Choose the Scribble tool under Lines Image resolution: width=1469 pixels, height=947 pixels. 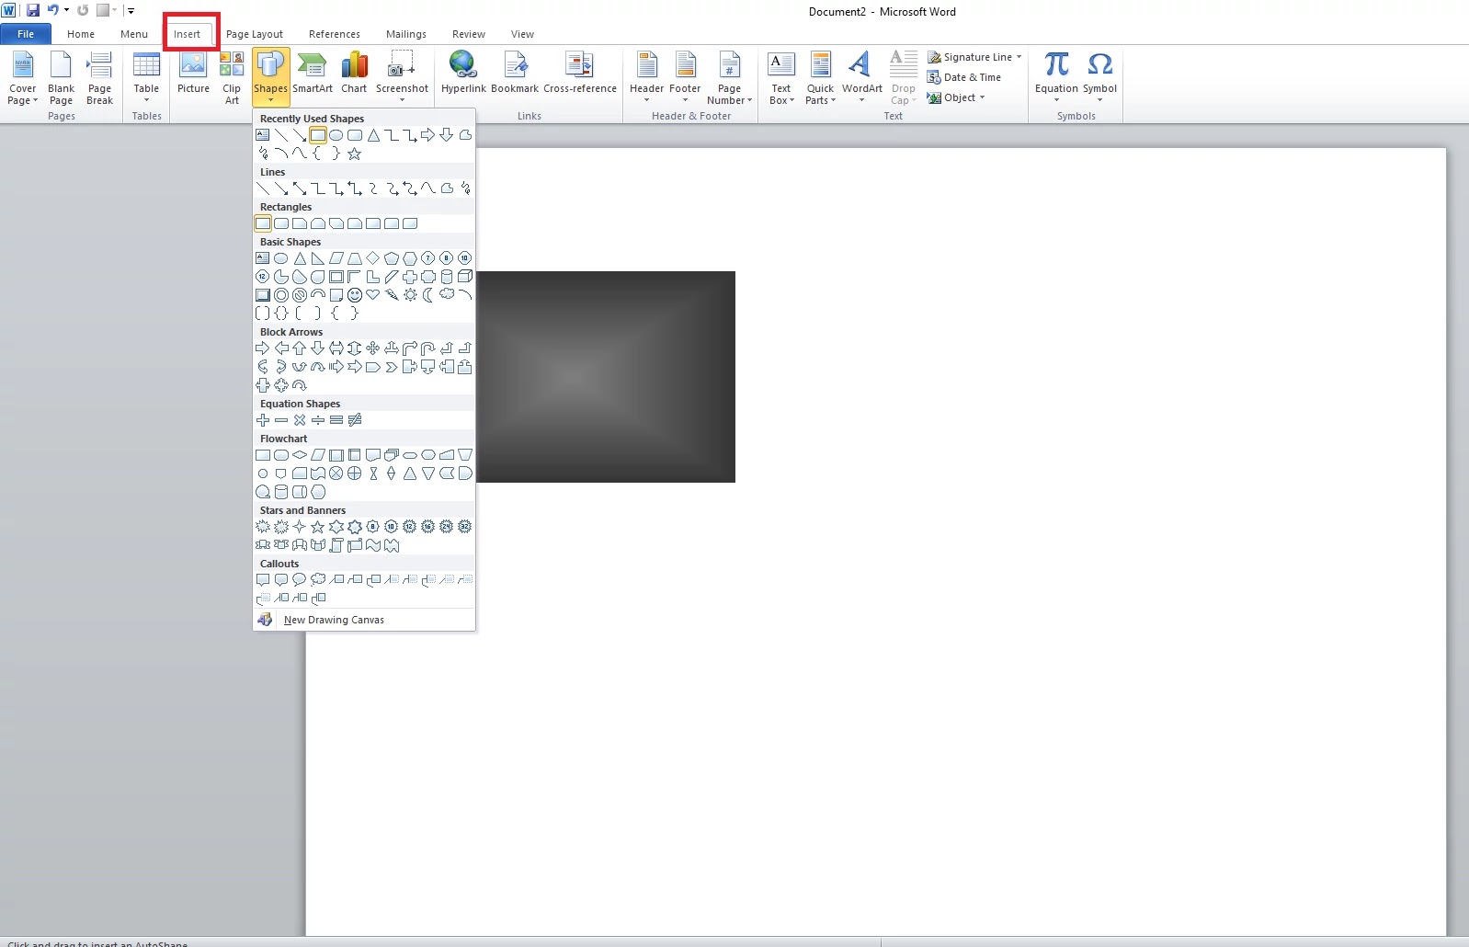click(x=465, y=188)
